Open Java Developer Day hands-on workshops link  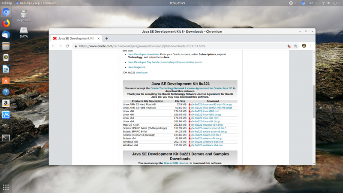point(165,62)
